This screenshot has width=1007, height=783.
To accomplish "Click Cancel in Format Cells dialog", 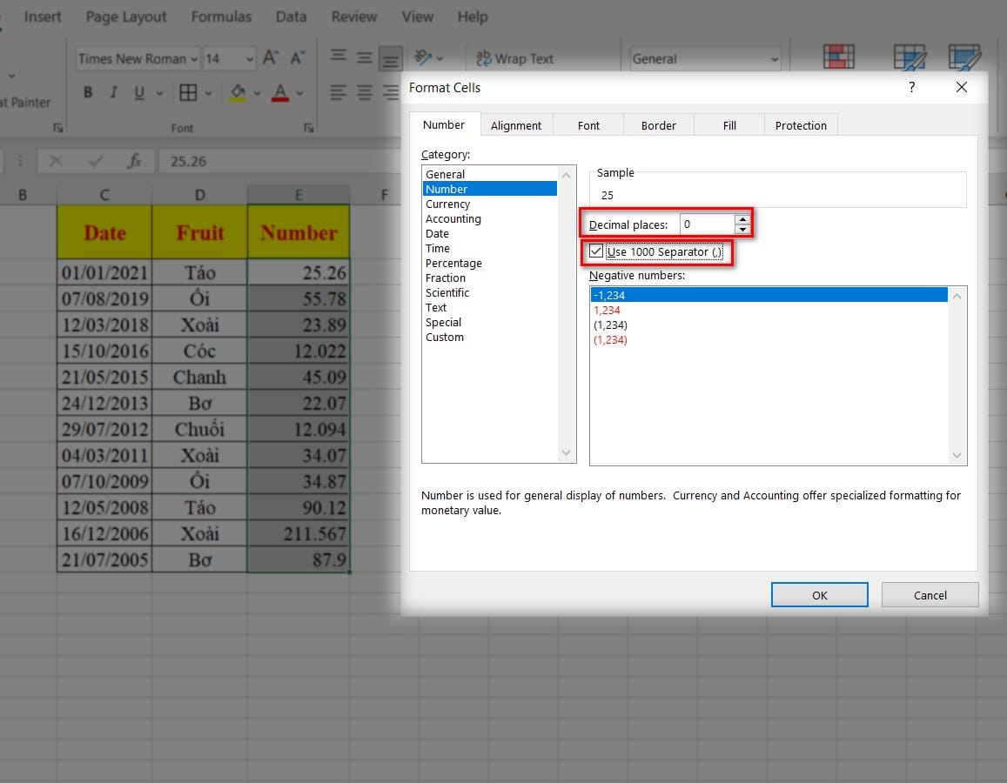I will [x=930, y=594].
